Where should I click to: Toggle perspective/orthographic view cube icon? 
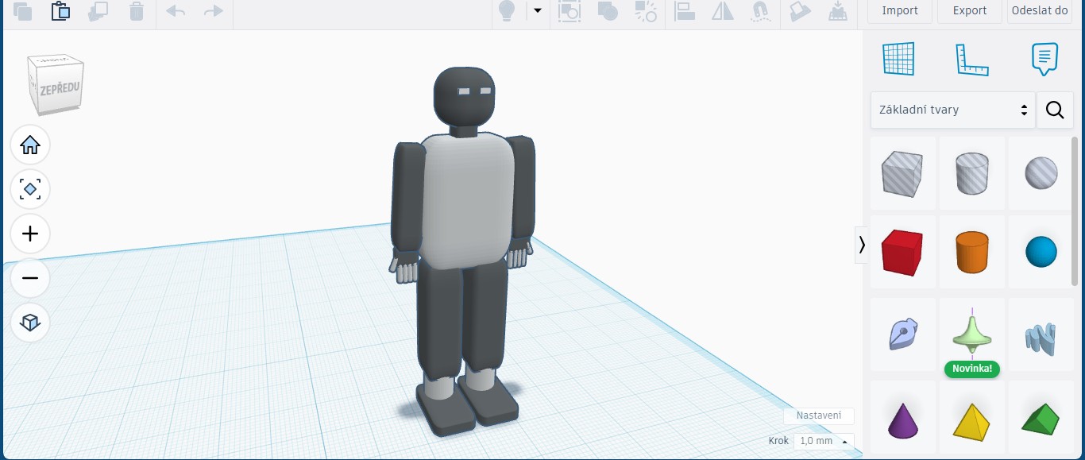pyautogui.click(x=30, y=323)
